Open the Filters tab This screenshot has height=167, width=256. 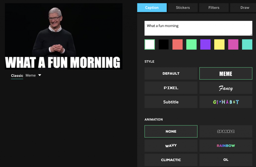214,8
